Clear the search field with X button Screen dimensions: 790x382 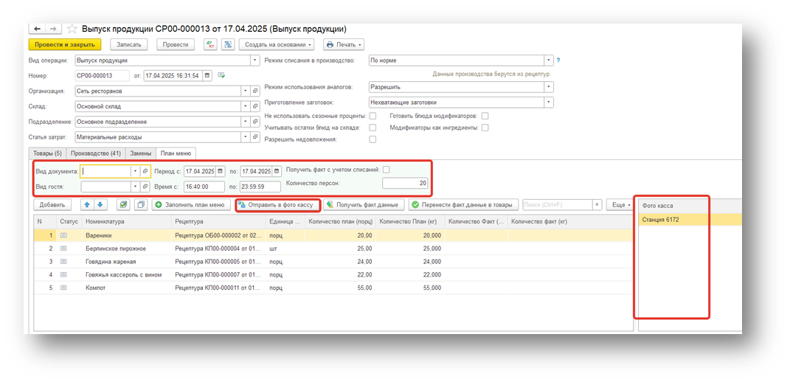click(x=597, y=204)
